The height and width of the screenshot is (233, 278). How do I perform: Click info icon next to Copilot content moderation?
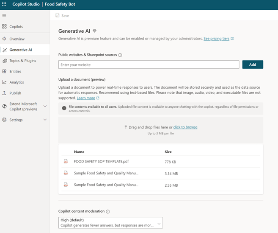108,211
